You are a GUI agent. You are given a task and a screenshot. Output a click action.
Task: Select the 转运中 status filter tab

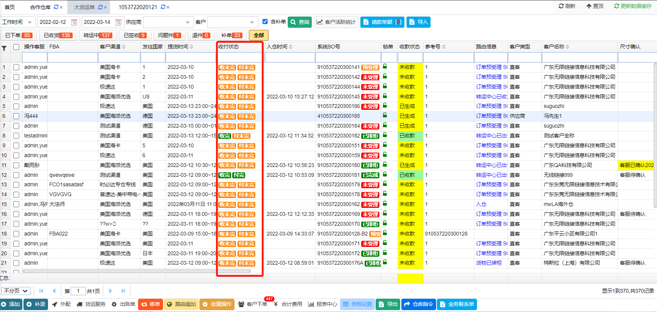coord(97,35)
